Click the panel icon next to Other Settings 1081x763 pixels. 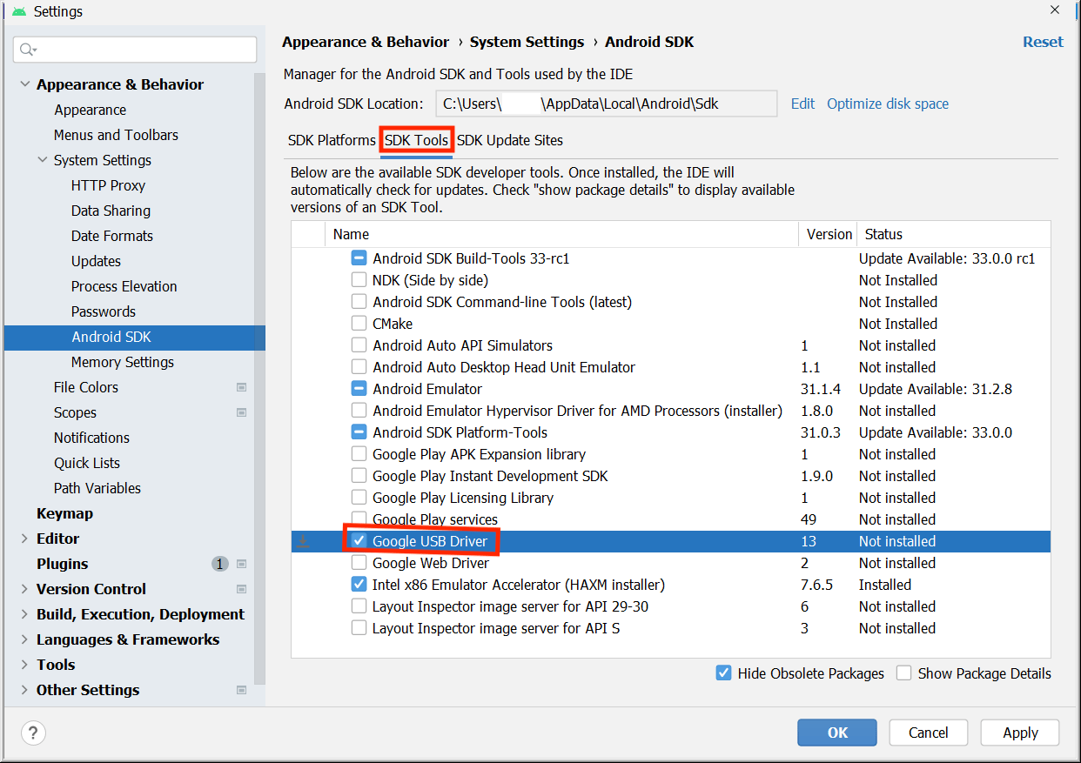(x=241, y=690)
